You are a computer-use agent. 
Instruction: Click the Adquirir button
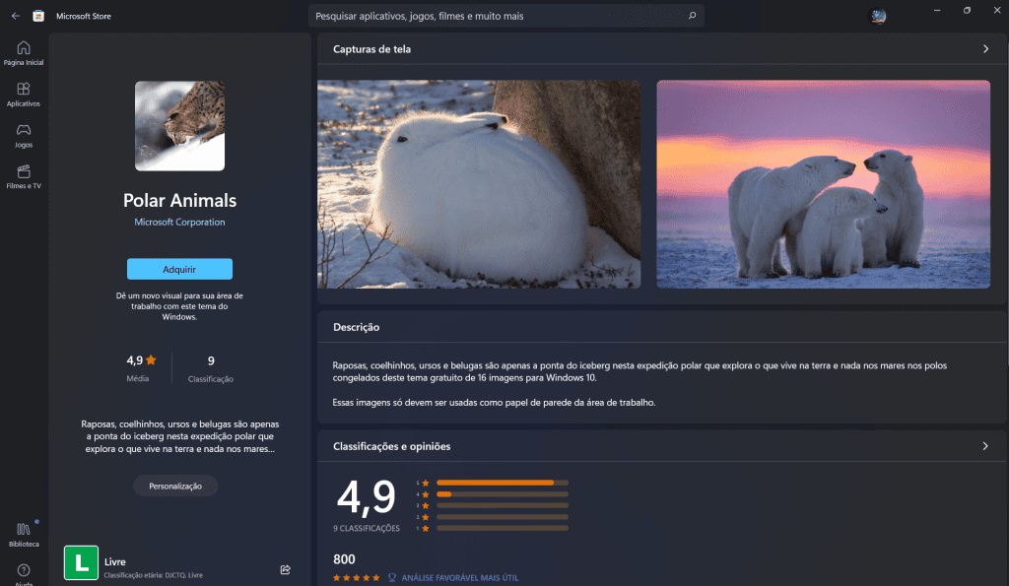pos(179,269)
